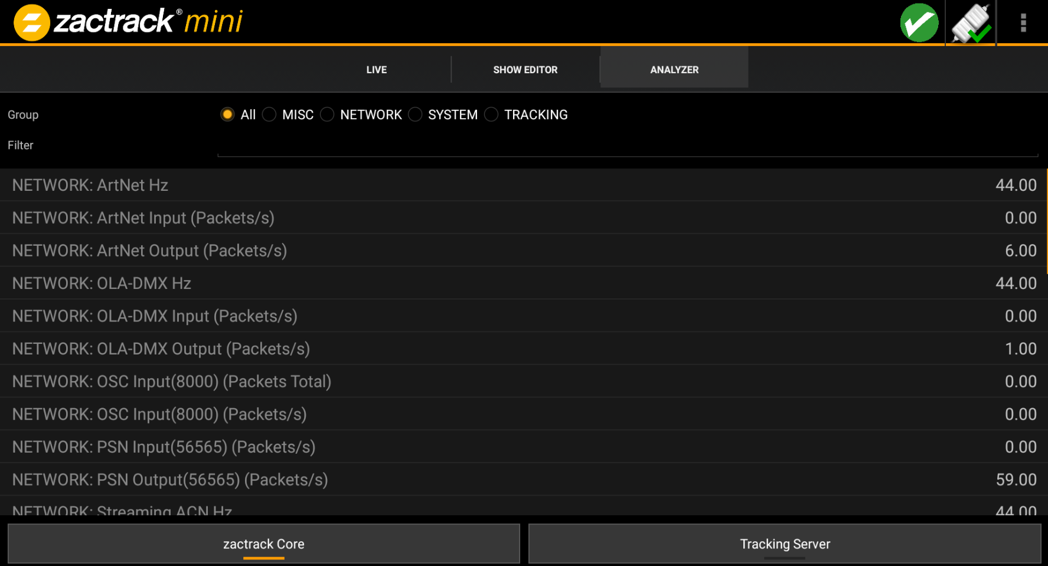
Task: Open the three-dot overflow menu
Action: [1023, 23]
